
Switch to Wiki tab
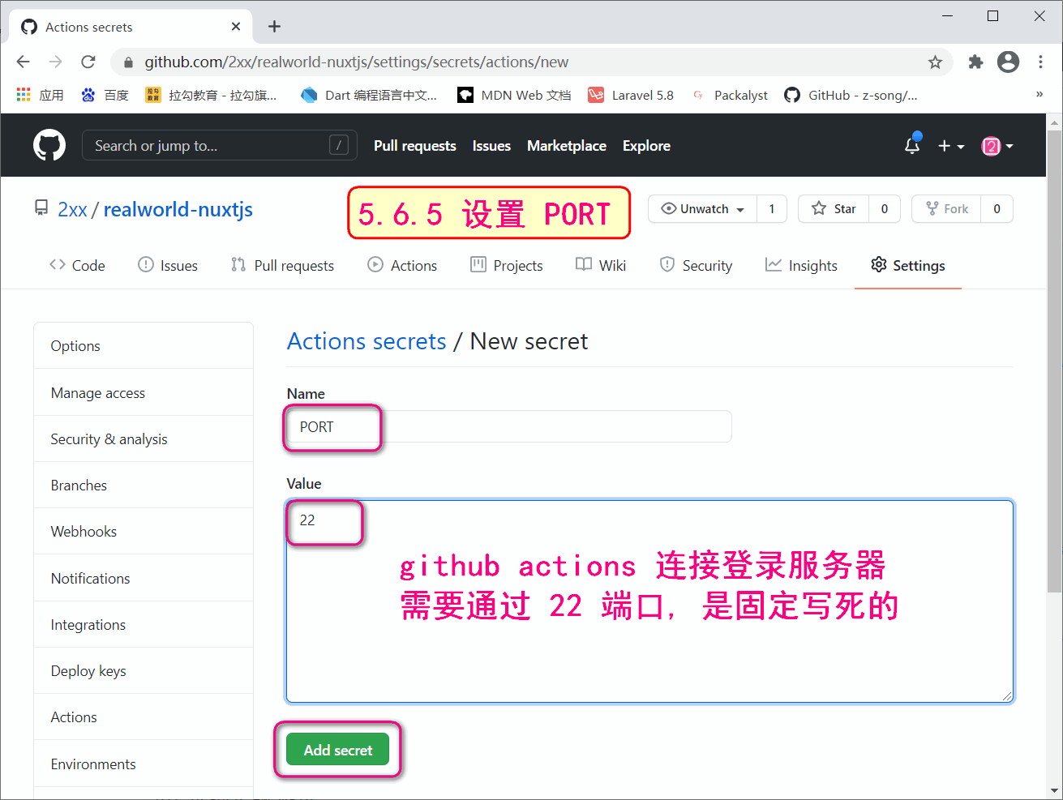(x=601, y=265)
